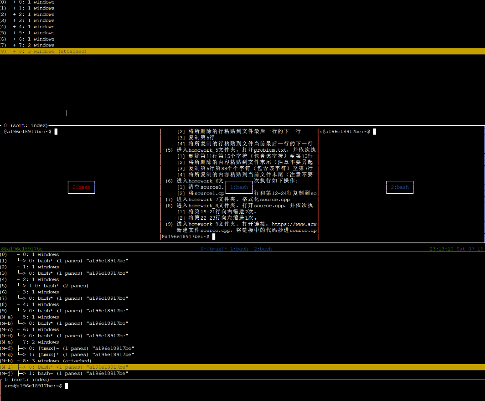Select row (2) '- 1: 1 windows'
Viewport: 485px width, 401px height.
30,267
